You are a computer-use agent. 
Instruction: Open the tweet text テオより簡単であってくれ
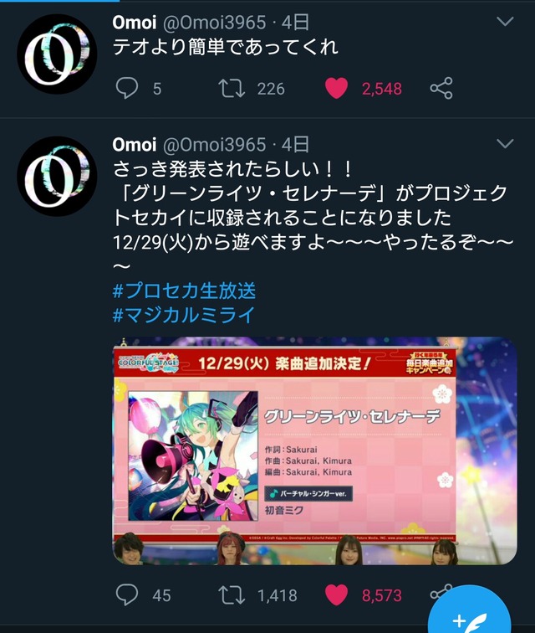[x=225, y=47]
